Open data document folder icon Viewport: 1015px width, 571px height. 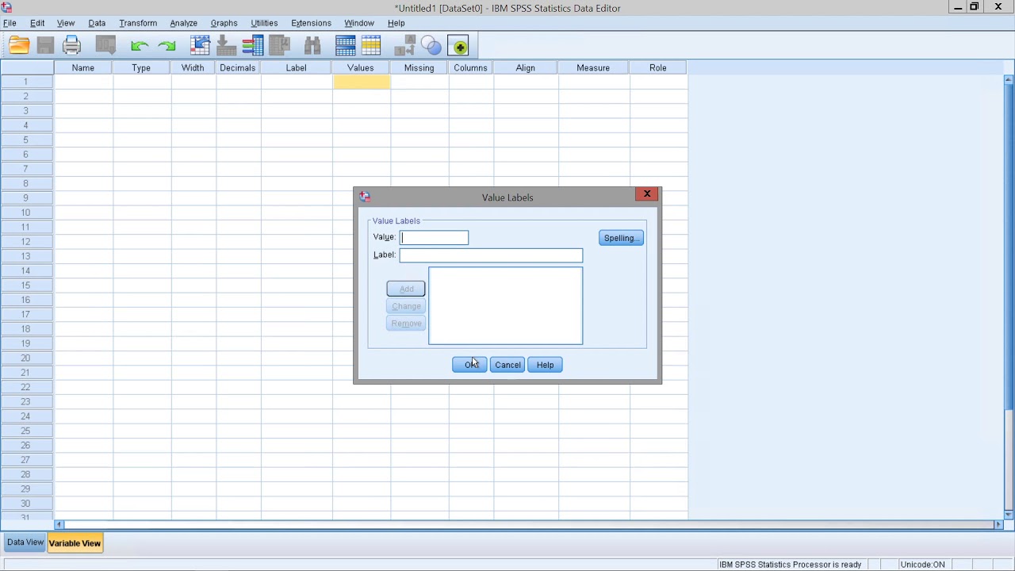pyautogui.click(x=19, y=46)
